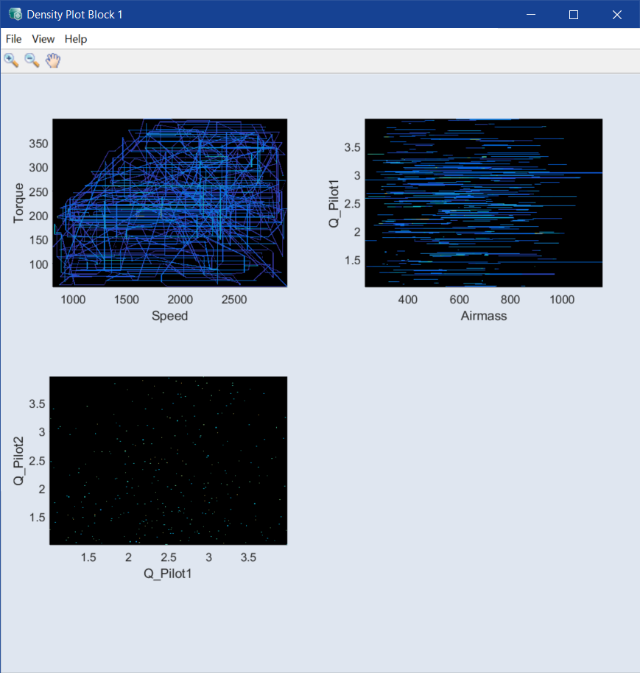
Task: Select the Zoom Out magnifier tool
Action: (x=32, y=60)
